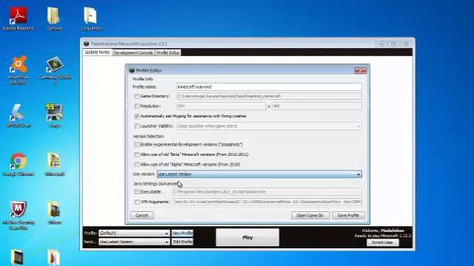Enable the Executable checkbox
This screenshot has width=474, height=266.
136,192
